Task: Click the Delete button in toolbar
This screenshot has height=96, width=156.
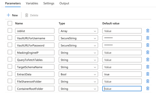Action: point(32,15)
